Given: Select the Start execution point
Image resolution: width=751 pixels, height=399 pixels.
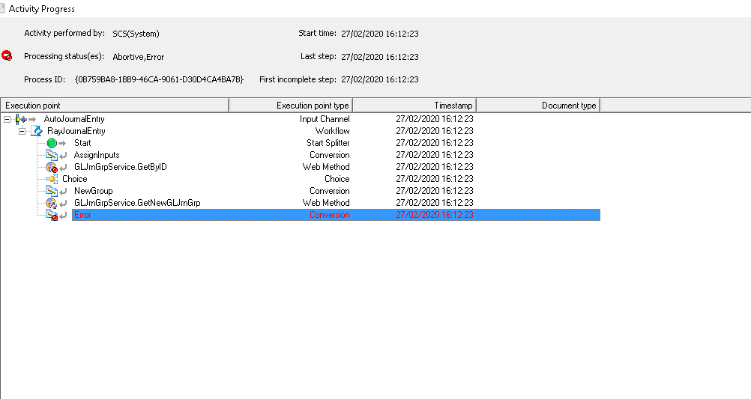Looking at the screenshot, I should [x=82, y=143].
